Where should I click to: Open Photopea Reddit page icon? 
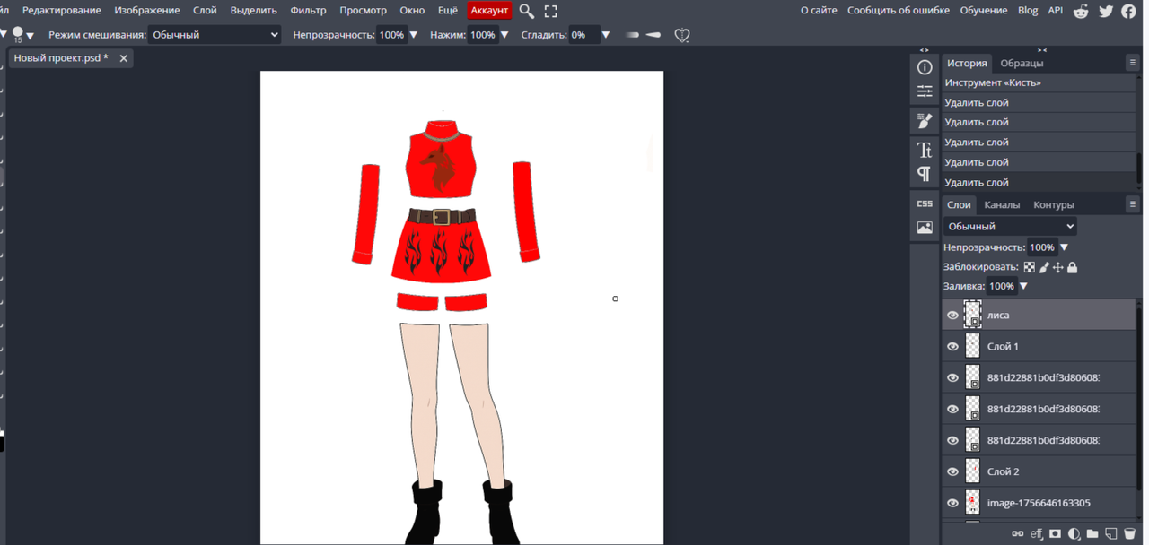[1081, 11]
